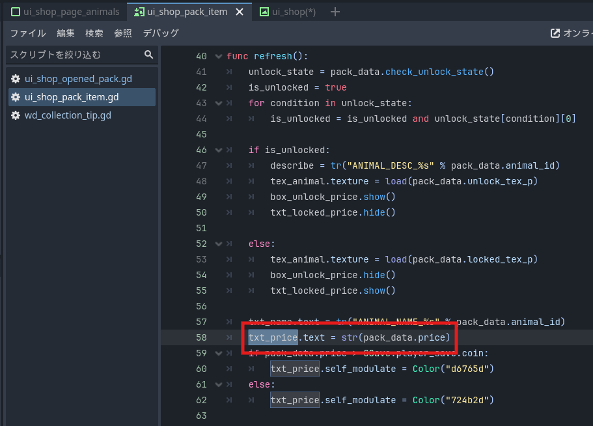The height and width of the screenshot is (426, 593).
Task: Open the 検索 menu
Action: 94,33
